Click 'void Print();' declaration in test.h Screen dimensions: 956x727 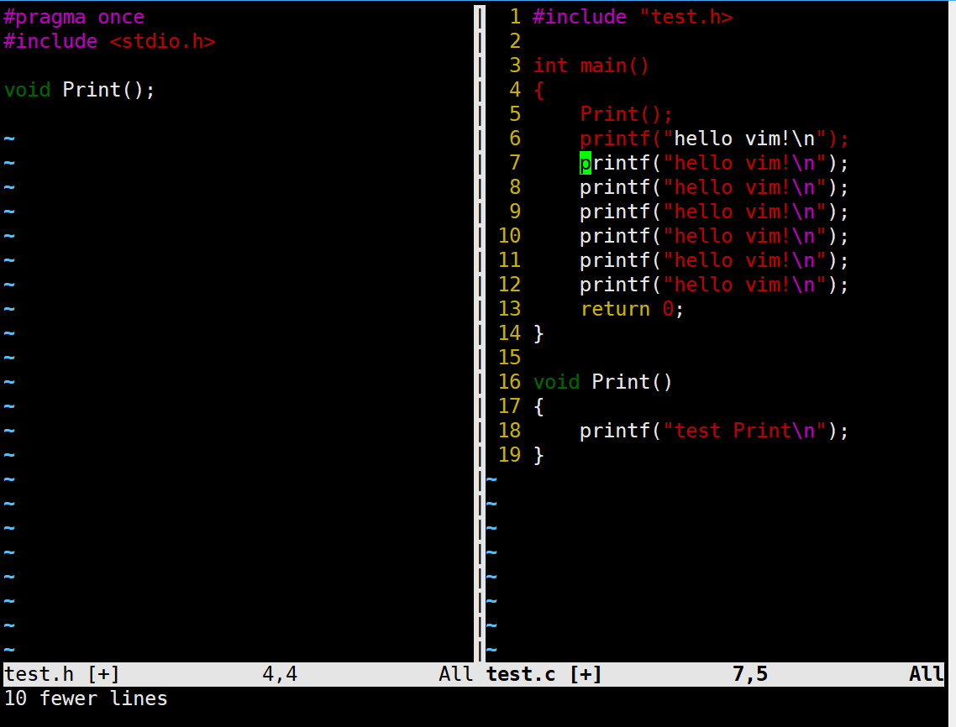pyautogui.click(x=79, y=90)
